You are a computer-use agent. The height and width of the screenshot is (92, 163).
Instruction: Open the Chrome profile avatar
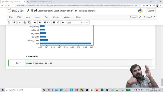coord(157,6)
